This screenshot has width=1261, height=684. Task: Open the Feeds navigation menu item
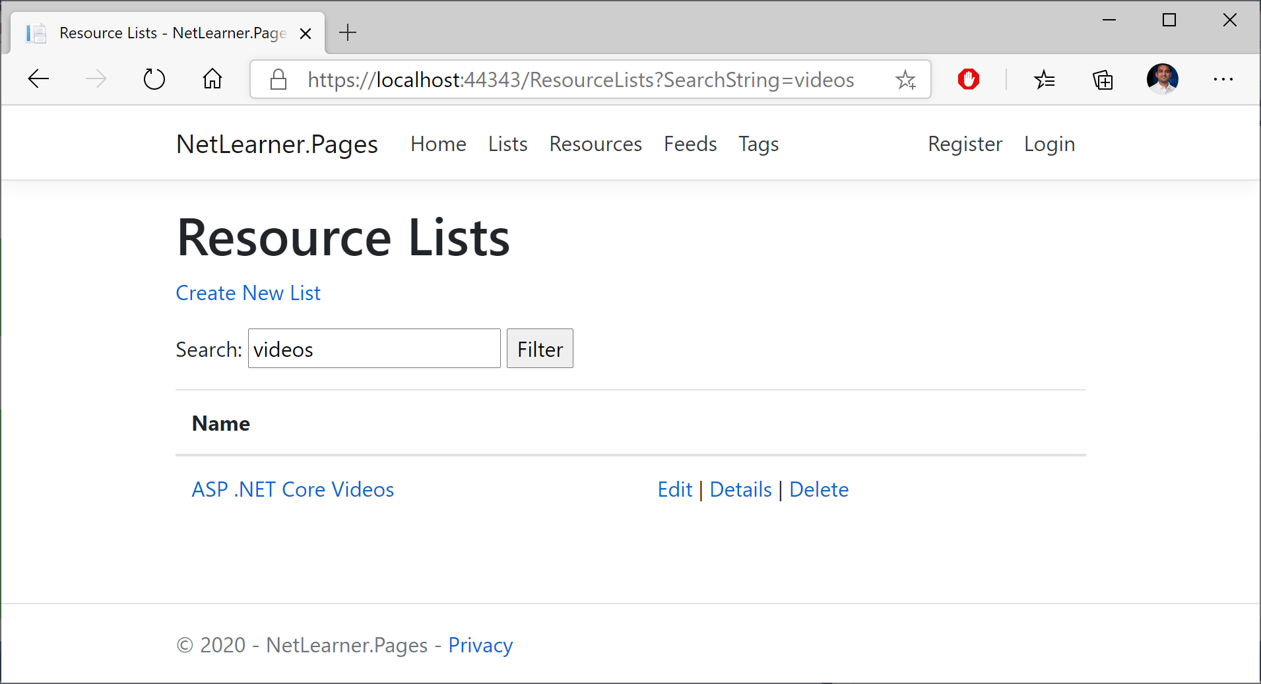[x=690, y=144]
